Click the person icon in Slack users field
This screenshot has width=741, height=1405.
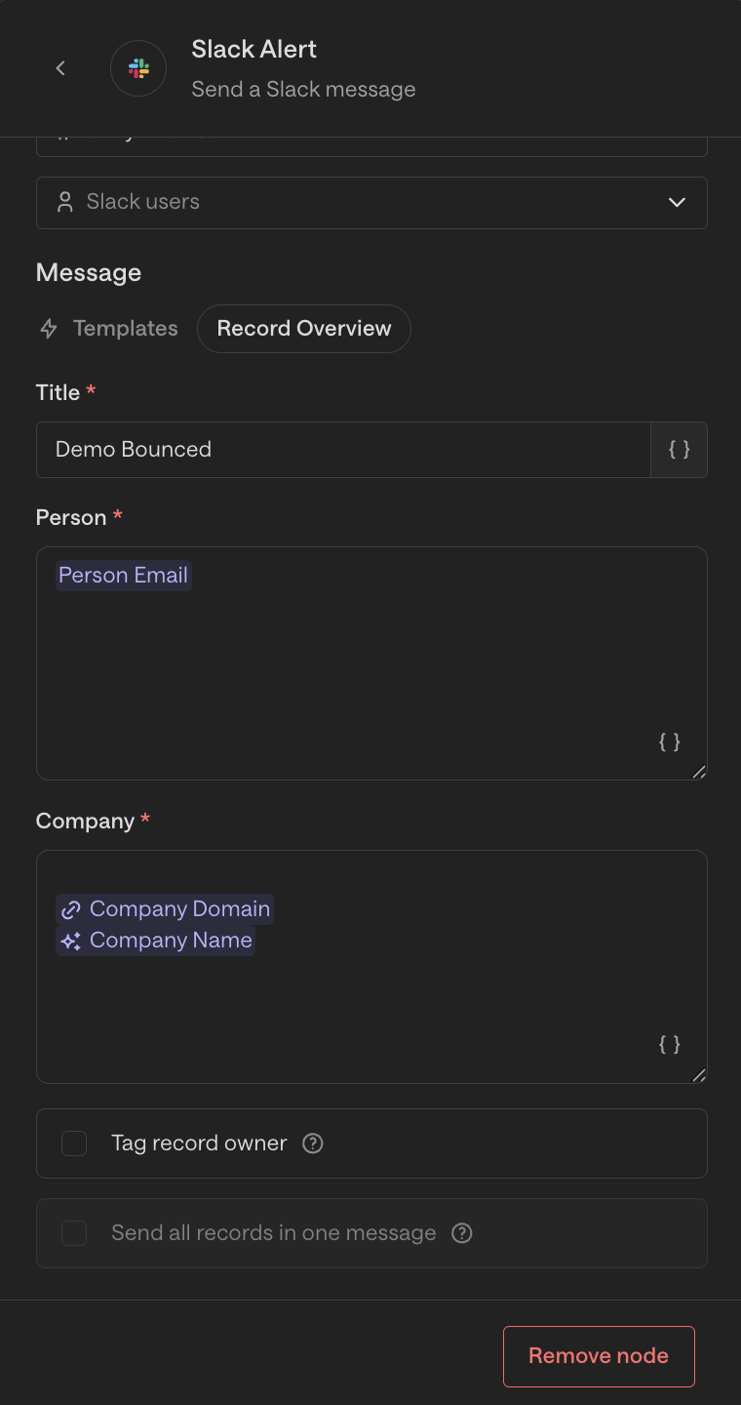[65, 202]
